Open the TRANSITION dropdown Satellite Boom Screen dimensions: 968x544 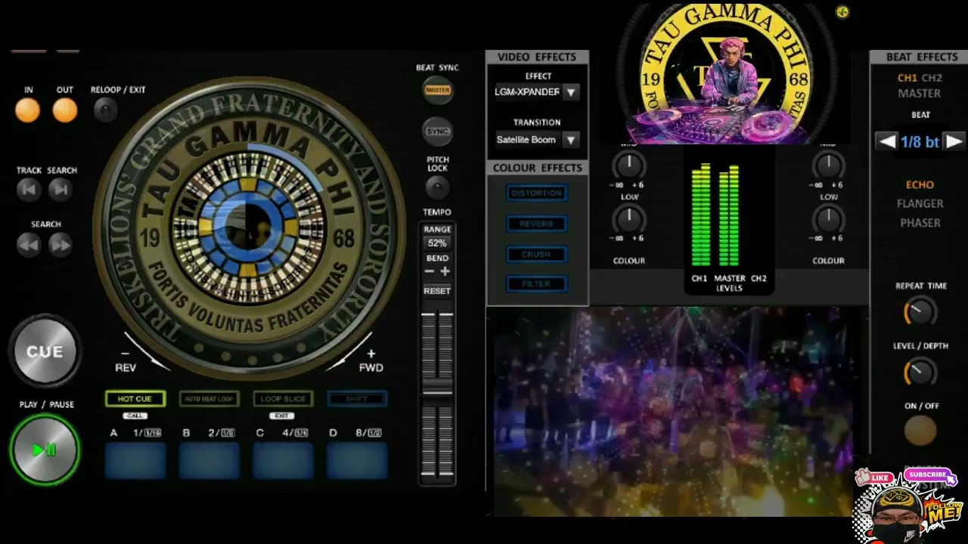tap(536, 140)
